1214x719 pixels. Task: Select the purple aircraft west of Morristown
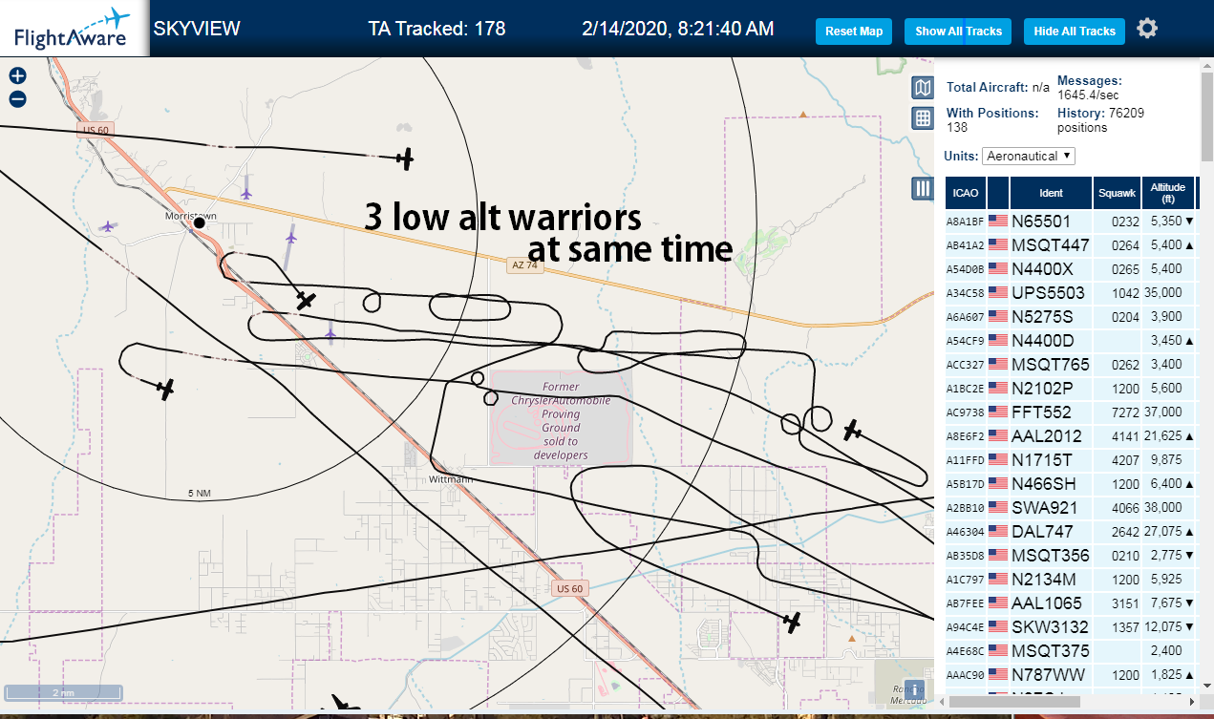click(x=108, y=226)
